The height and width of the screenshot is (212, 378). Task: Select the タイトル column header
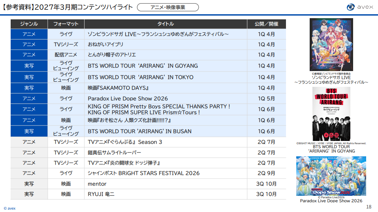click(x=165, y=24)
